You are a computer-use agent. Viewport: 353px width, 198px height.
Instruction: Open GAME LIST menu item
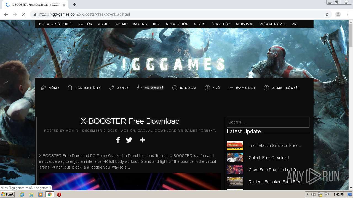click(x=242, y=88)
